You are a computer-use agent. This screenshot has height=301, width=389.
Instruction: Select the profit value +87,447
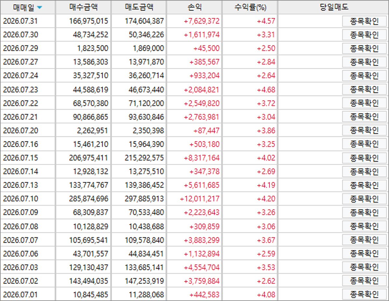click(x=207, y=130)
